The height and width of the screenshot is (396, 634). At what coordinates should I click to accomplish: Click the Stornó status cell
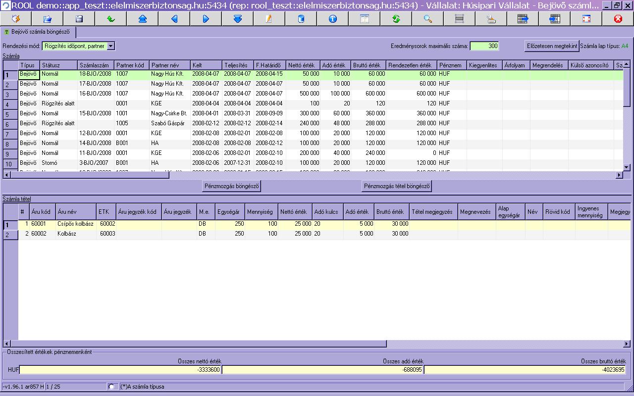[58, 163]
